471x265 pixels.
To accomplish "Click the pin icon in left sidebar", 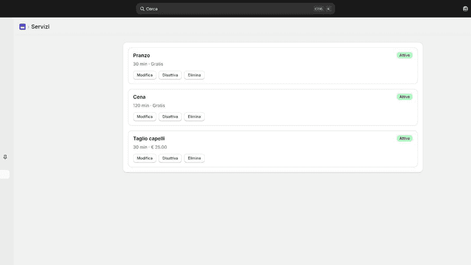I will click(5, 157).
